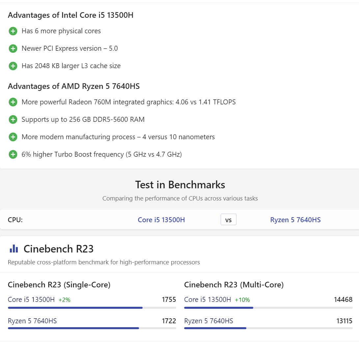The width and height of the screenshot is (359, 343).
Task: Click the text 'Newer PCI Express version – 5.0'
Action: click(69, 48)
